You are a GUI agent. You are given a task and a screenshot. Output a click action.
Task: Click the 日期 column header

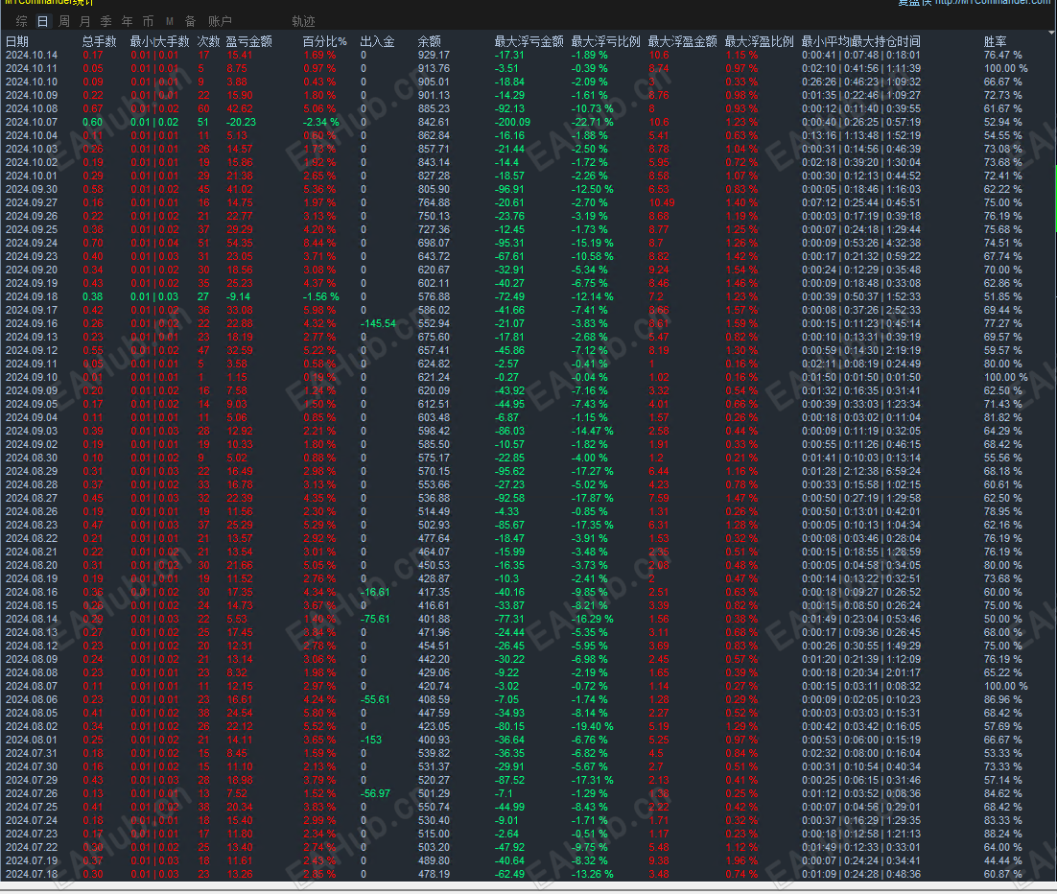click(x=17, y=42)
